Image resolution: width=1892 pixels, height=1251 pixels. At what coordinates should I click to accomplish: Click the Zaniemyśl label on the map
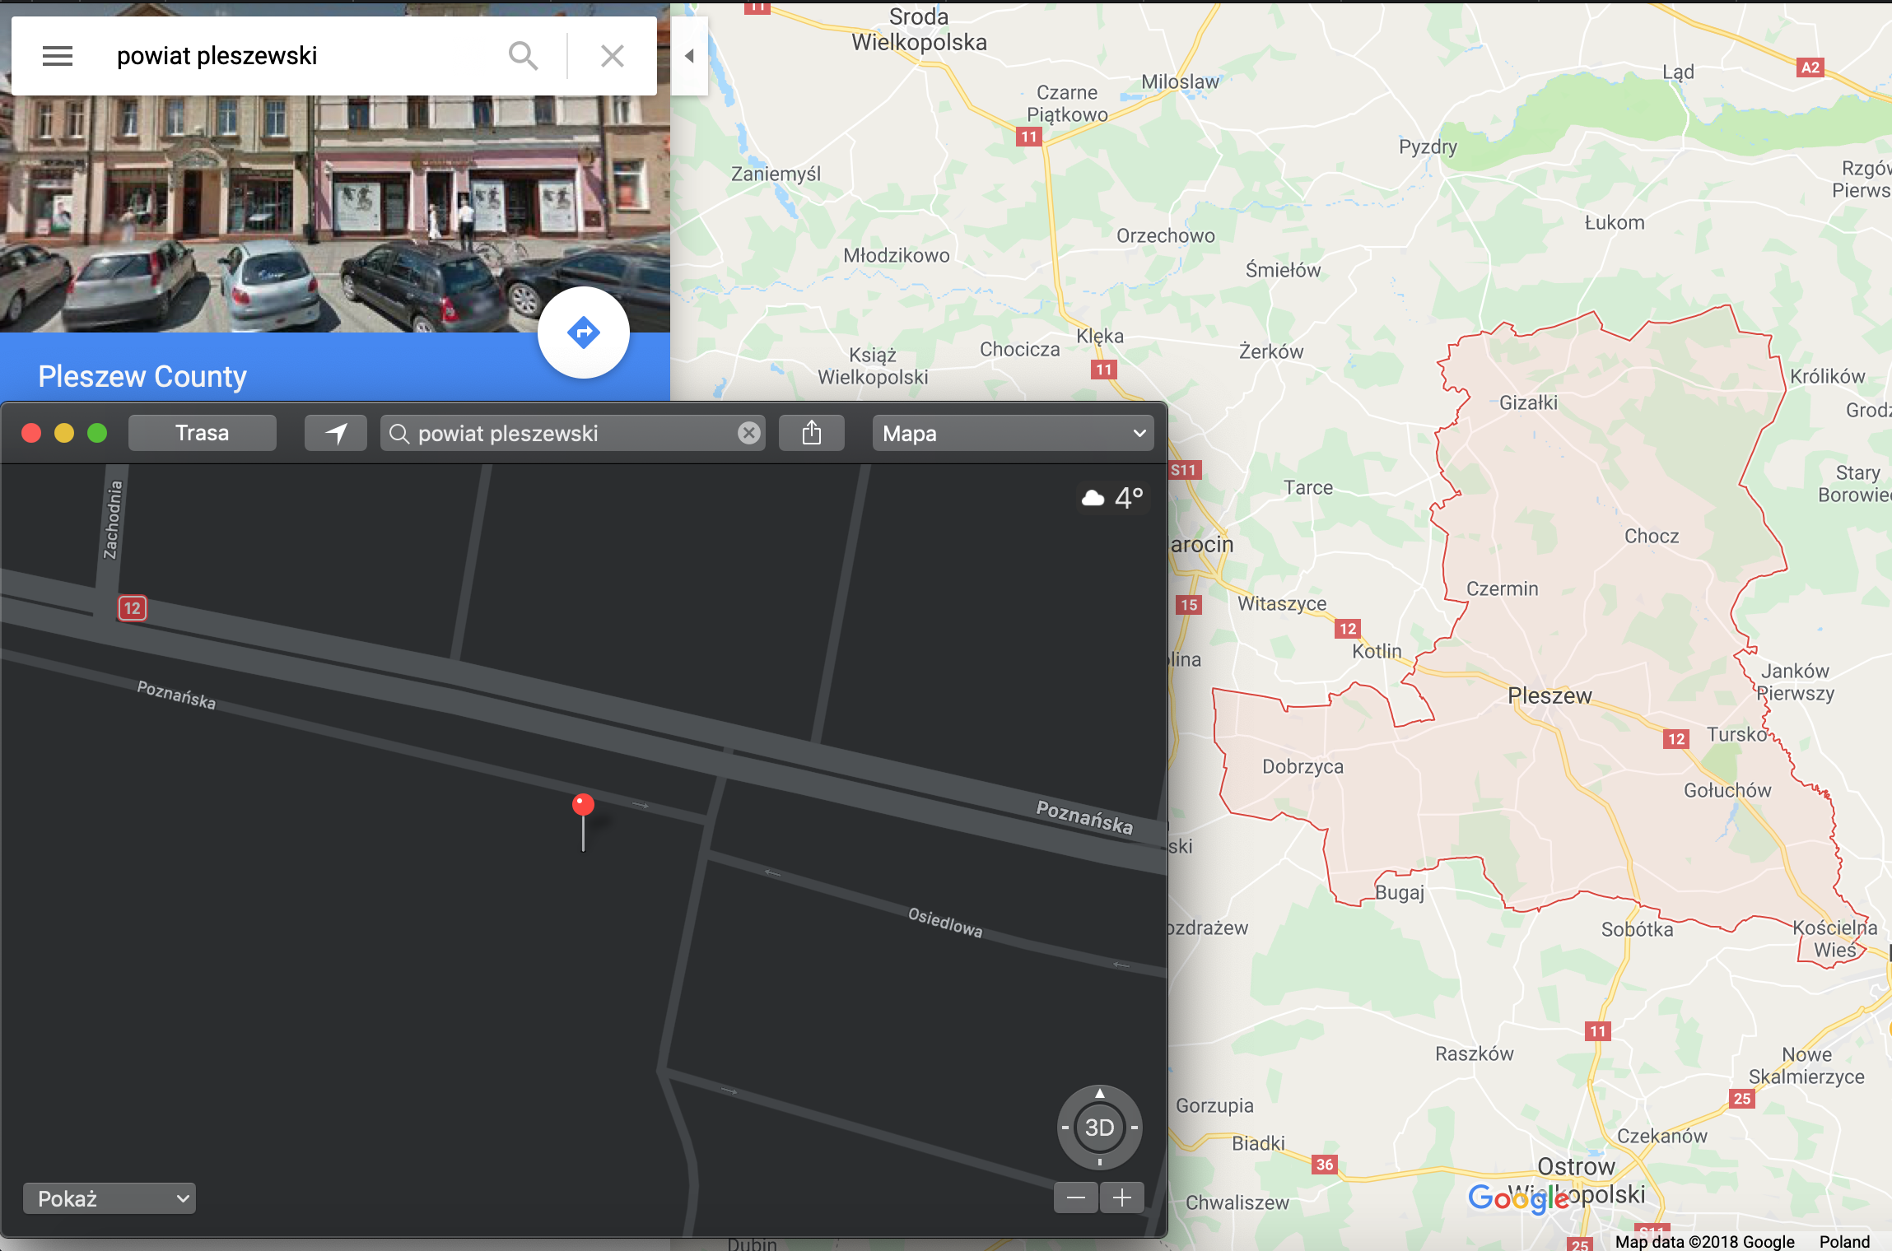(776, 174)
